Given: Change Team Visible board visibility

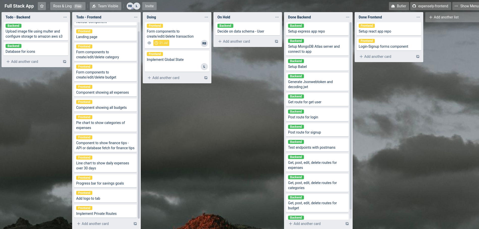Looking at the screenshot, I should (x=105, y=6).
